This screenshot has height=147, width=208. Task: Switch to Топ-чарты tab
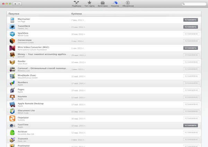[89, 4]
